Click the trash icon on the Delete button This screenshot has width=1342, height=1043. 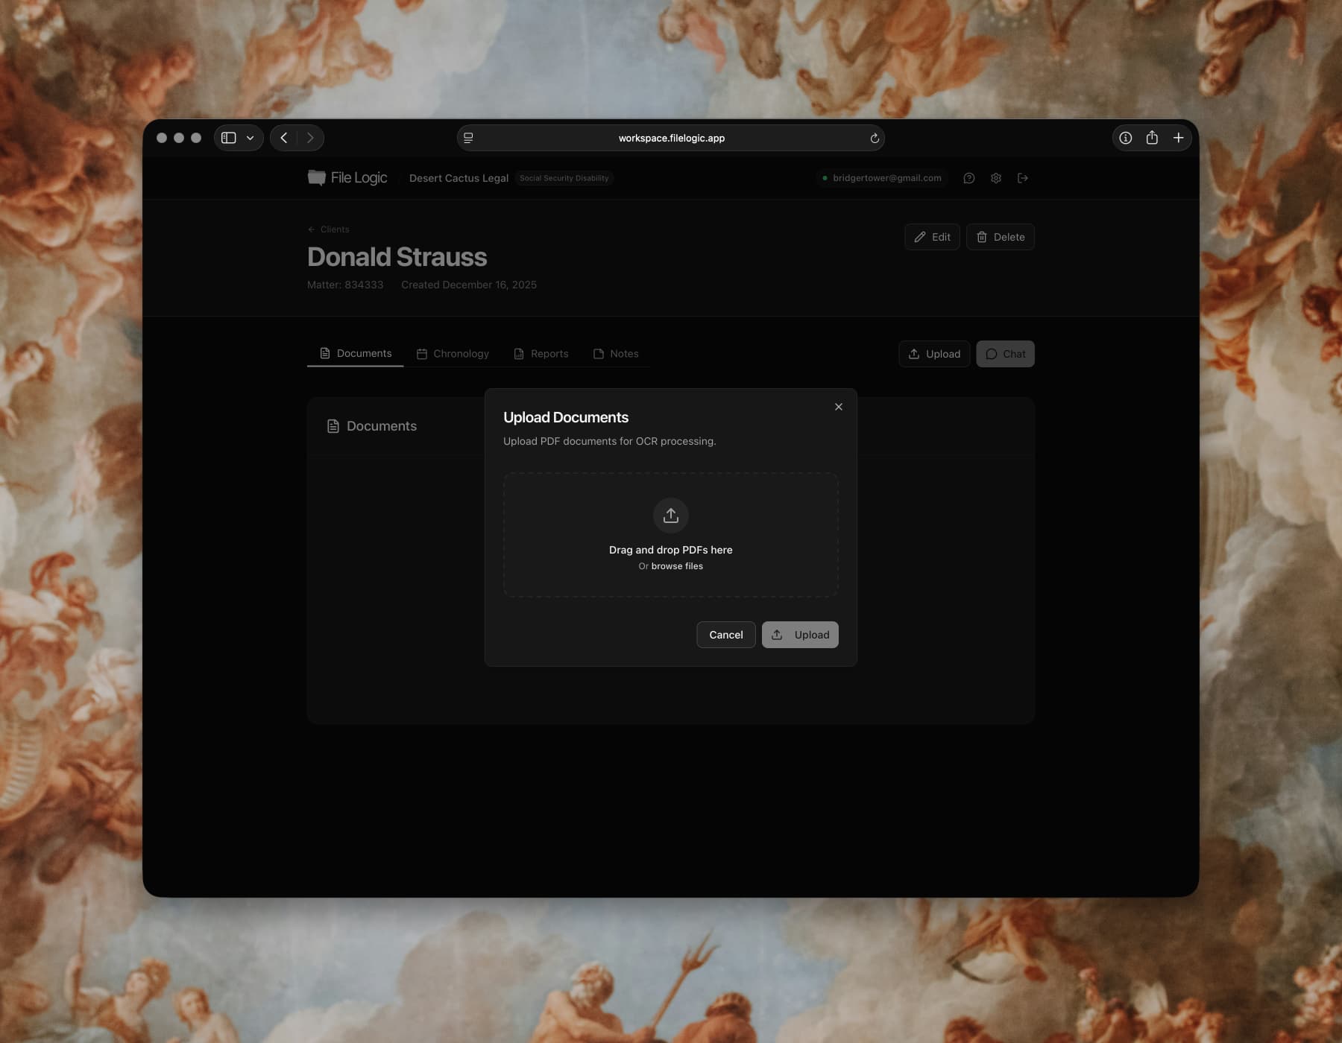[x=982, y=237]
